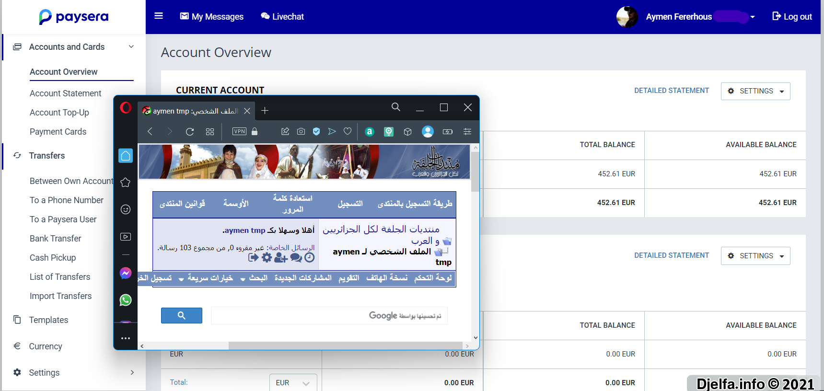Open Account Top-Up in sidebar
Screen dimensions: 824x391
pyautogui.click(x=59, y=113)
